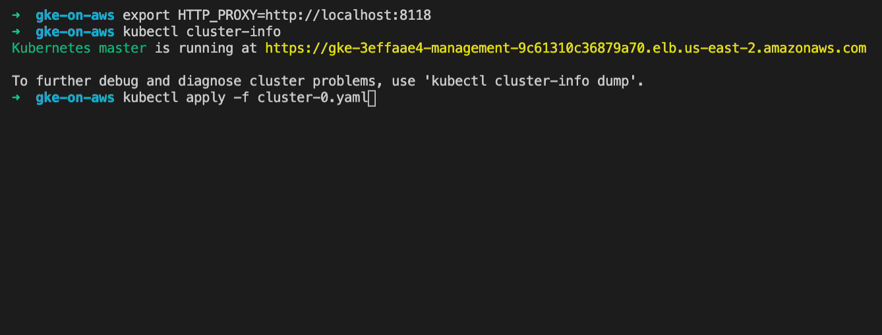Click the green Kubernetes master text

pyautogui.click(x=79, y=48)
